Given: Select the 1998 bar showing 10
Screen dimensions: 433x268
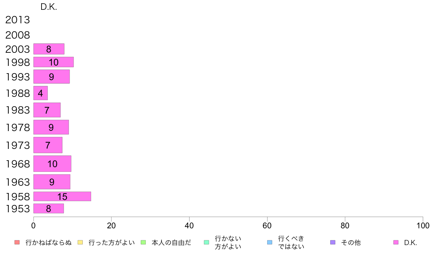Looking at the screenshot, I should tap(54, 62).
